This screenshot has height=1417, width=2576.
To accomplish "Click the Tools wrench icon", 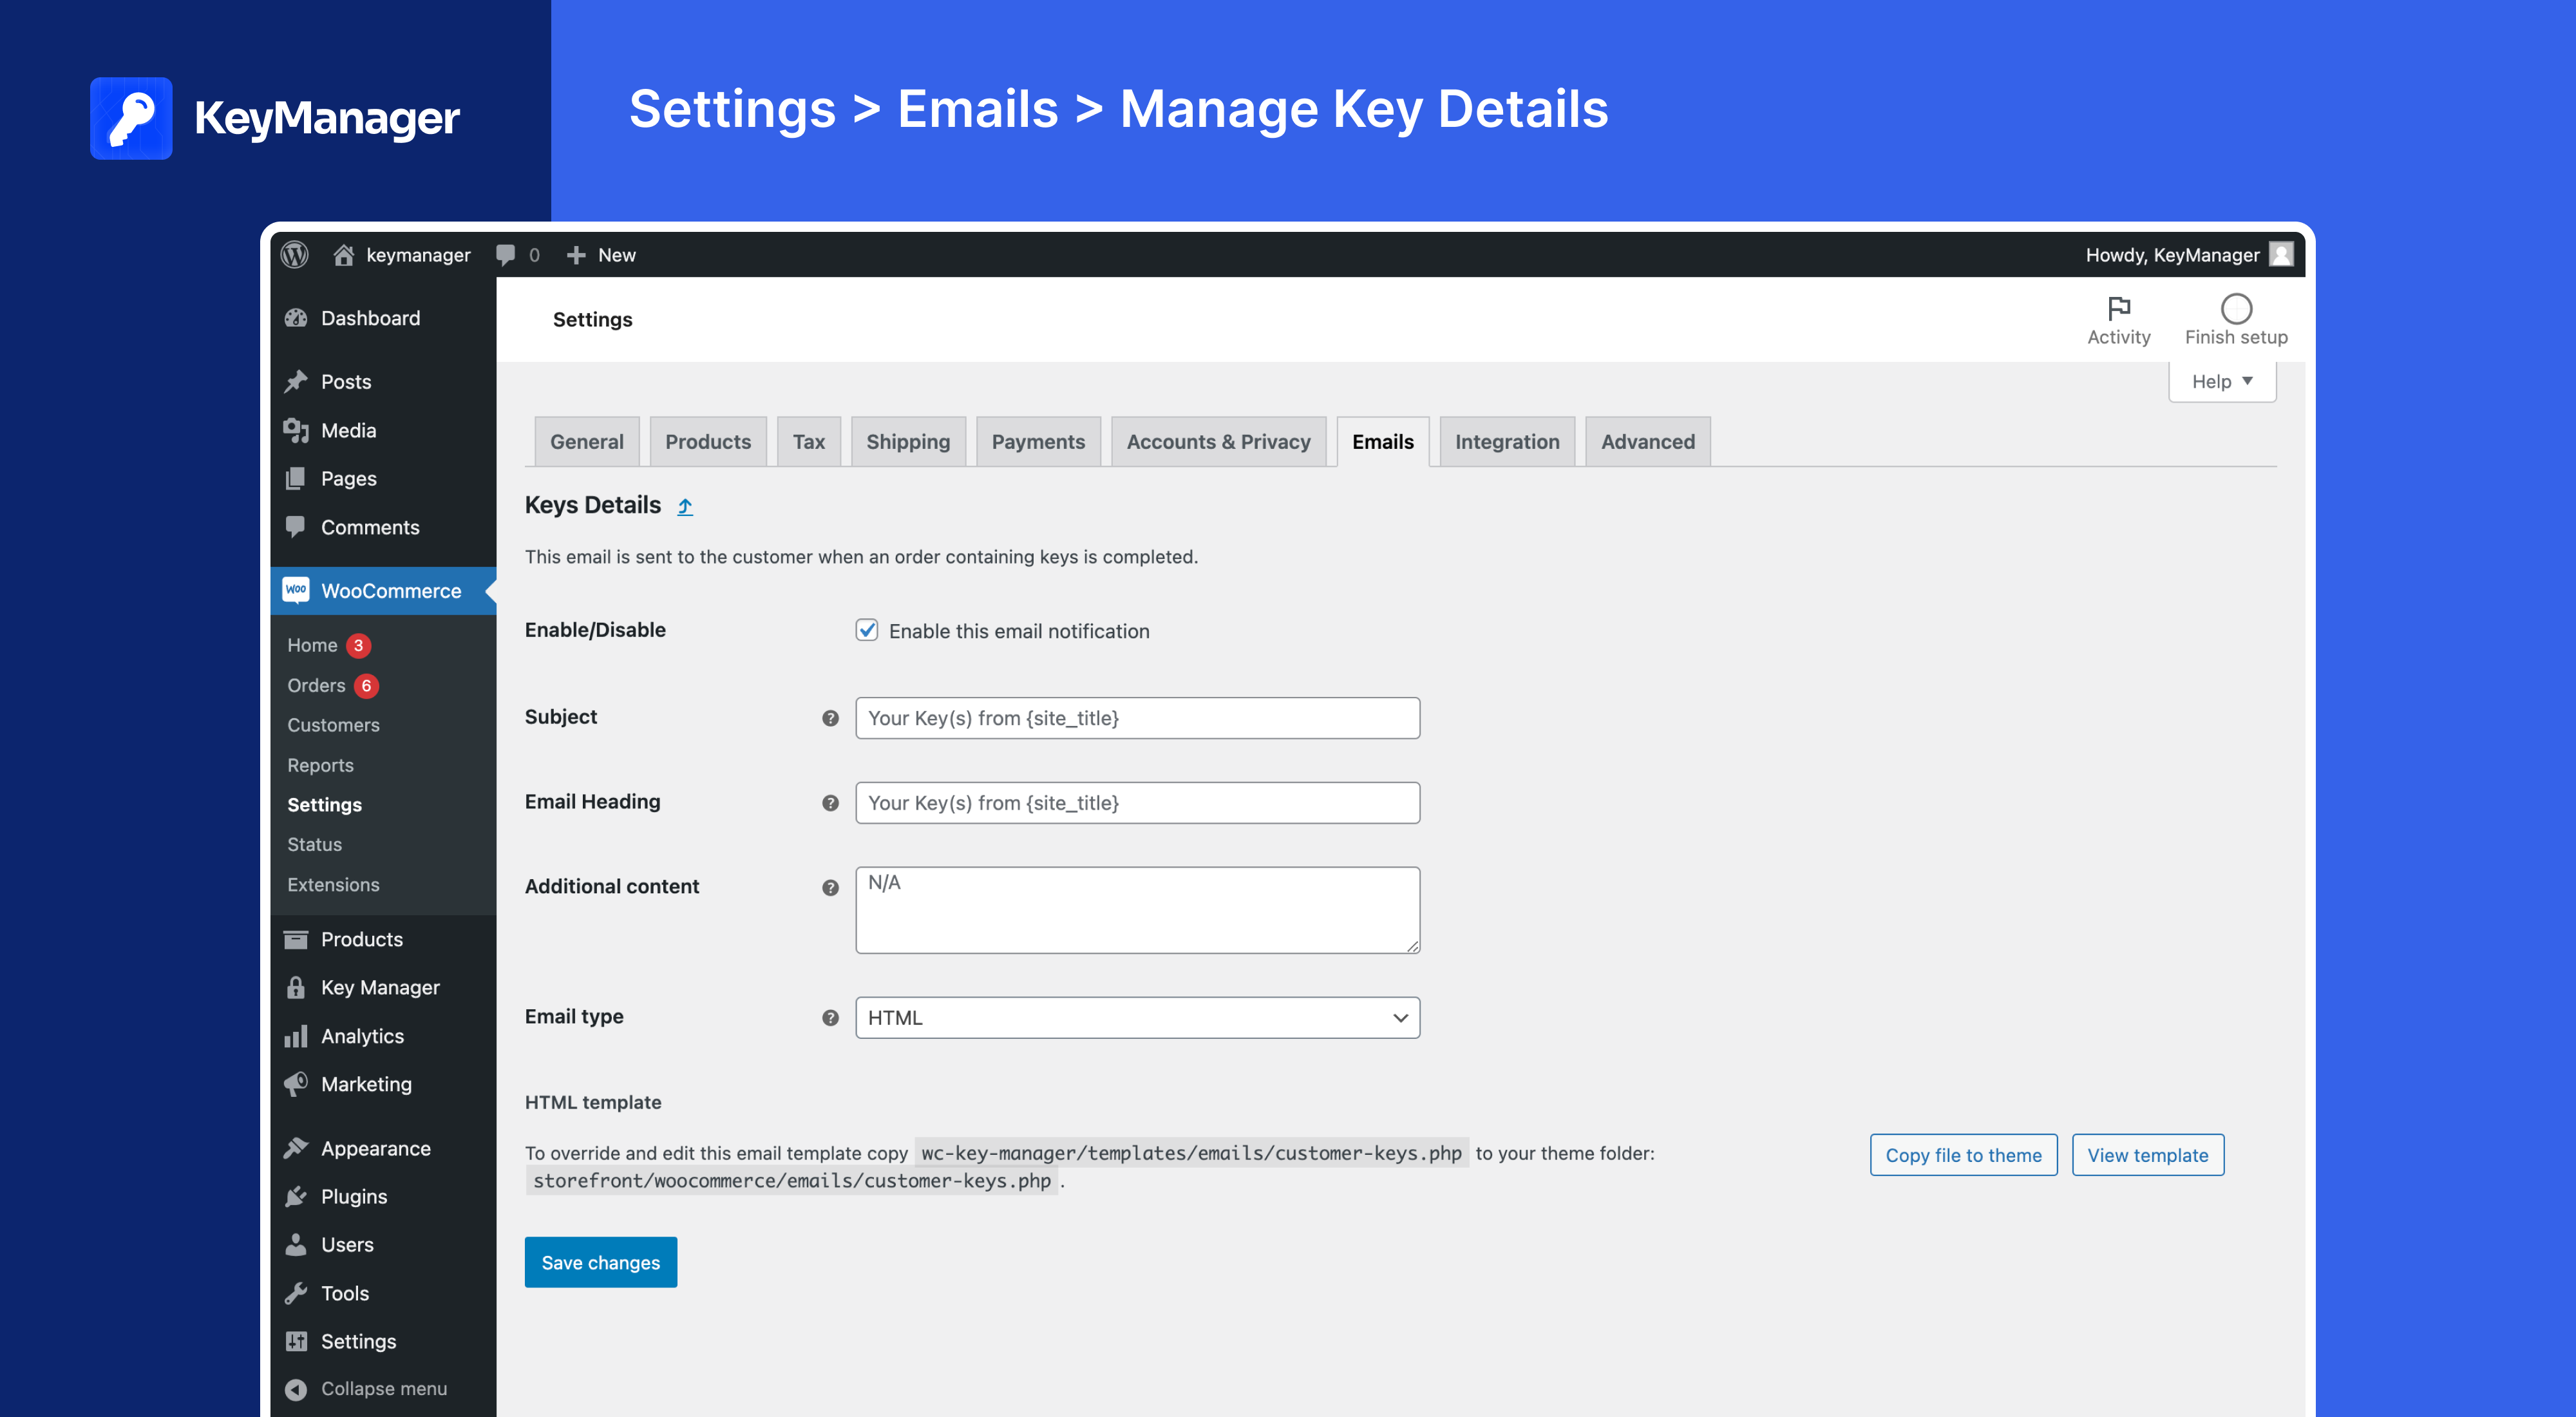I will point(296,1293).
